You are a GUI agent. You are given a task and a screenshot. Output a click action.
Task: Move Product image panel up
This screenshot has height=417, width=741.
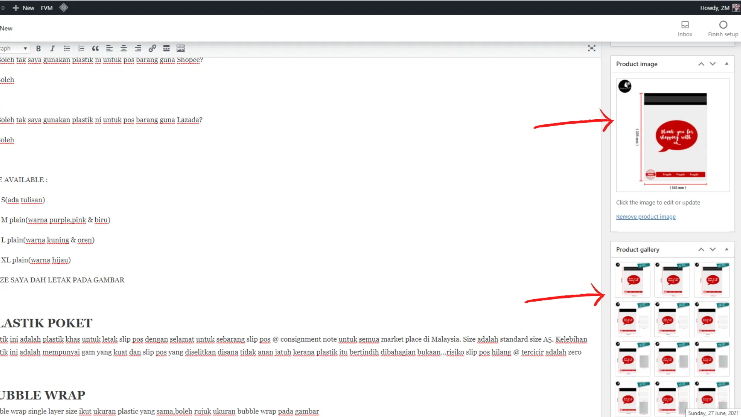(701, 64)
